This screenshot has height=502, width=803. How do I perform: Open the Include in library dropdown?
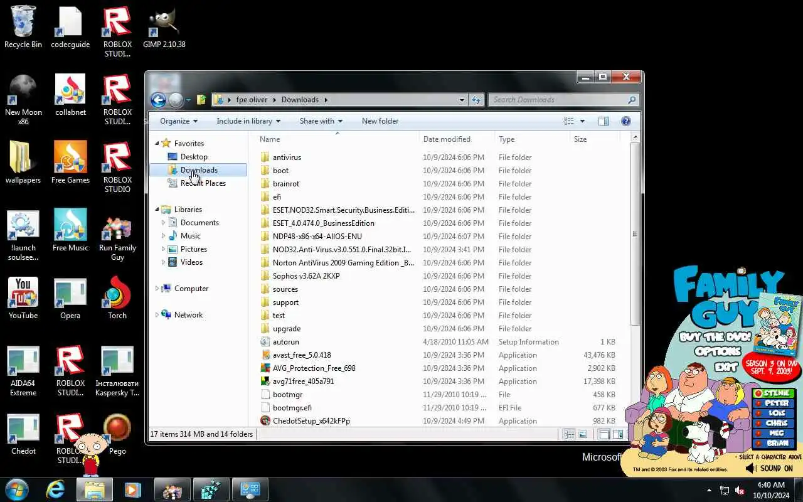click(248, 121)
